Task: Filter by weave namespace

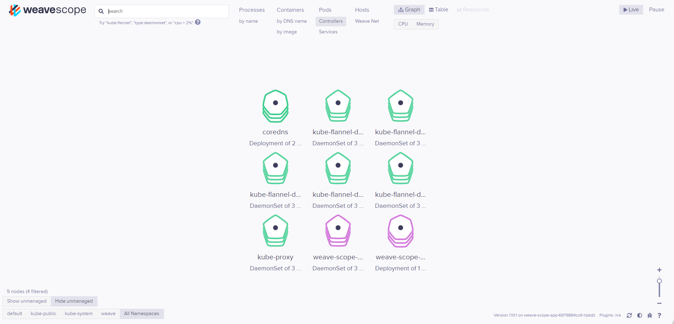Action: [108, 314]
